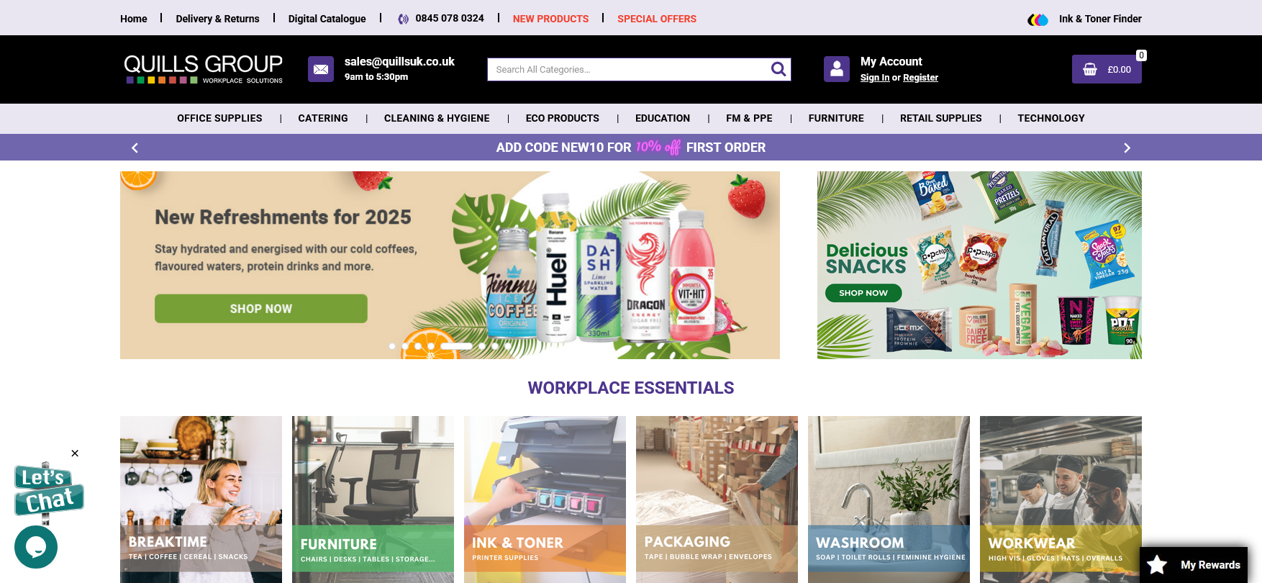Screen dimensions: 1262x583
Task: Click the My Rewards star icon
Action: (1157, 565)
